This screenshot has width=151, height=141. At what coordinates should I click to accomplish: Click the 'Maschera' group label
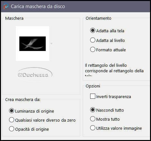(14, 18)
